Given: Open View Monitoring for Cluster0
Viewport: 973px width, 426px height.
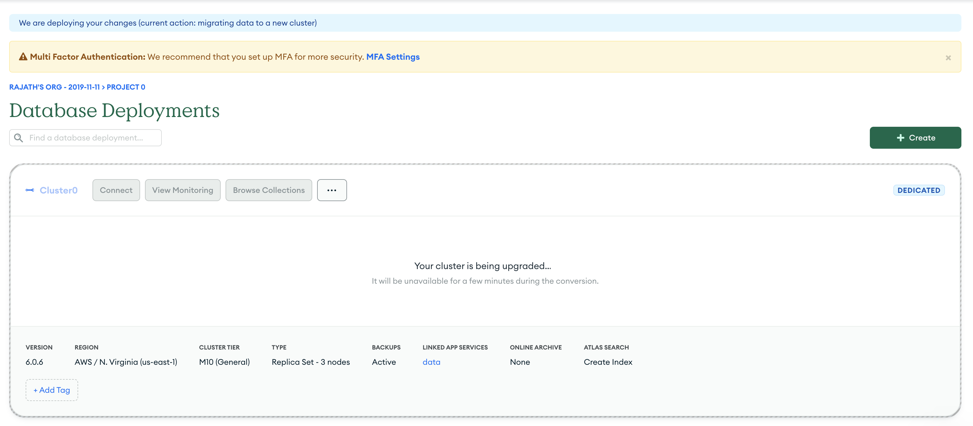Looking at the screenshot, I should (183, 190).
